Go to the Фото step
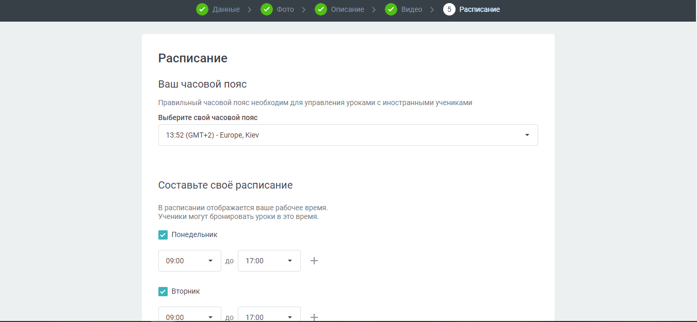Screen dimensions: 697x322 click(285, 9)
